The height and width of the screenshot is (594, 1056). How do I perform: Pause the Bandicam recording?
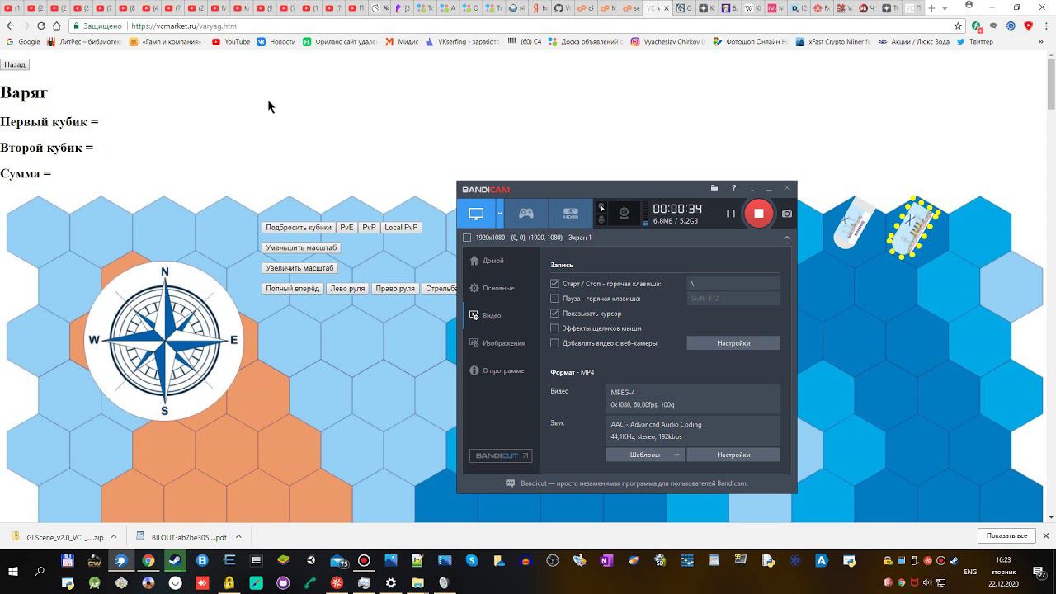[x=730, y=213]
